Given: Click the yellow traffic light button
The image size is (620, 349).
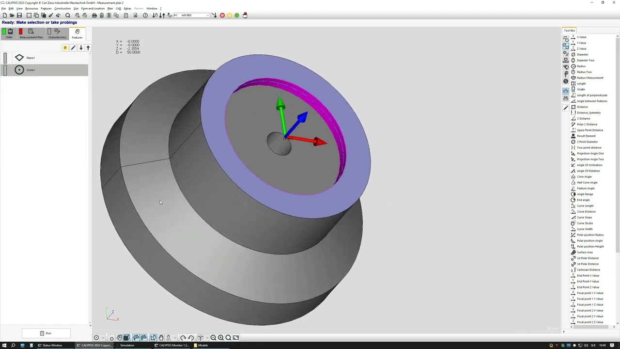Looking at the screenshot, I should pos(230,16).
